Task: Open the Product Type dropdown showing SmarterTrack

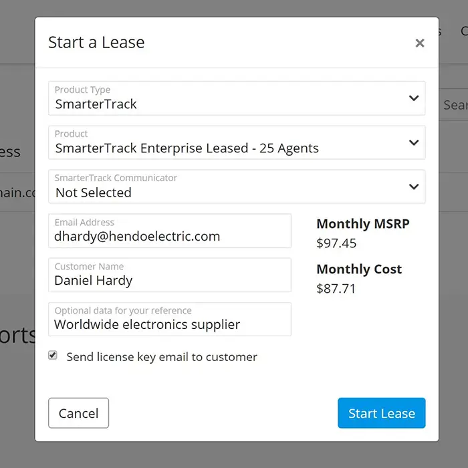Action: tap(237, 98)
